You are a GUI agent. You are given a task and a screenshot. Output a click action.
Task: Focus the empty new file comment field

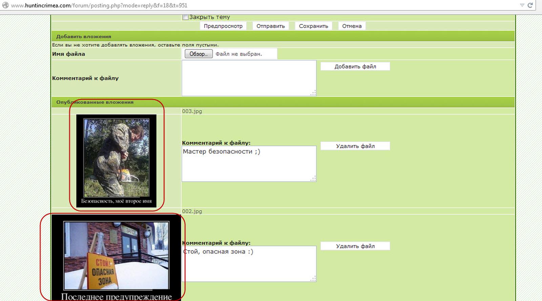point(249,78)
